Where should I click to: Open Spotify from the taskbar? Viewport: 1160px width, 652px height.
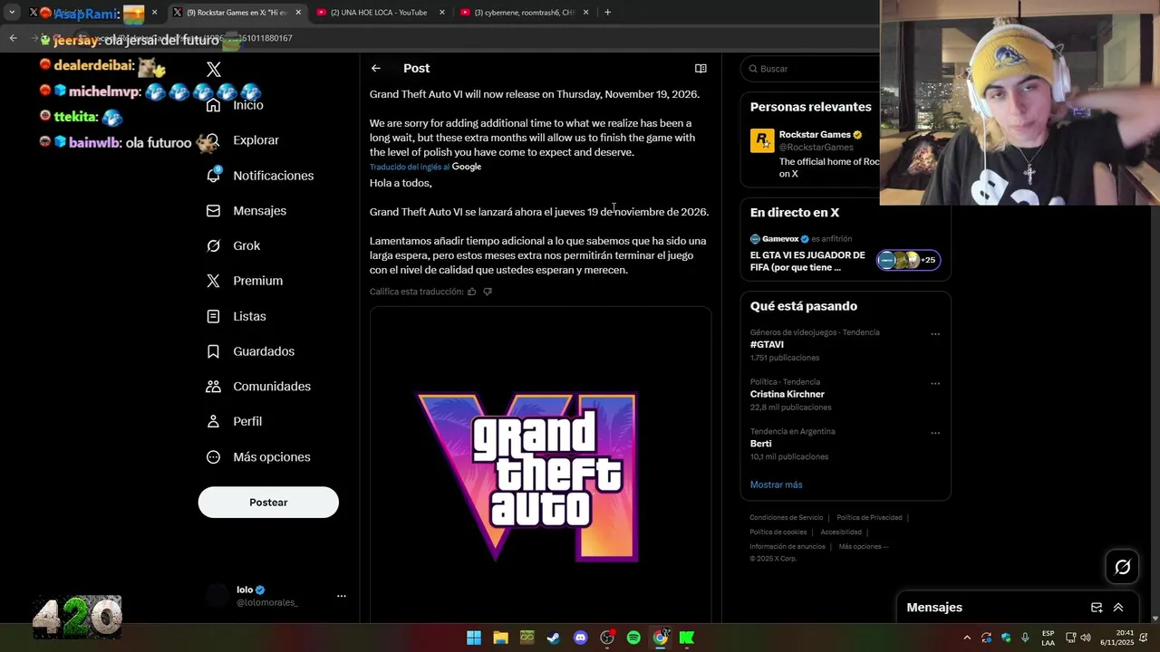coord(633,638)
